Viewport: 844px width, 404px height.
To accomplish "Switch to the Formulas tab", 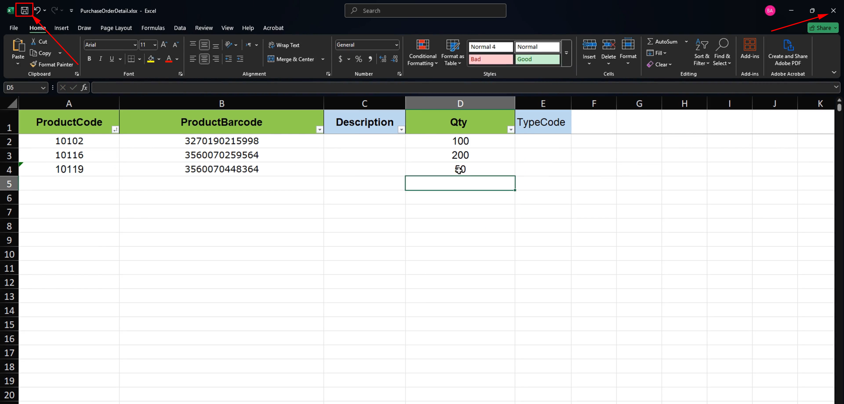I will pyautogui.click(x=153, y=28).
